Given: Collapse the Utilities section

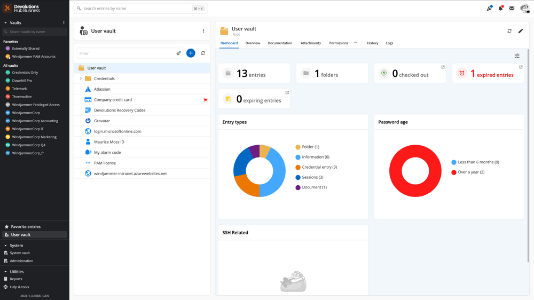Looking at the screenshot, I should click(5, 272).
